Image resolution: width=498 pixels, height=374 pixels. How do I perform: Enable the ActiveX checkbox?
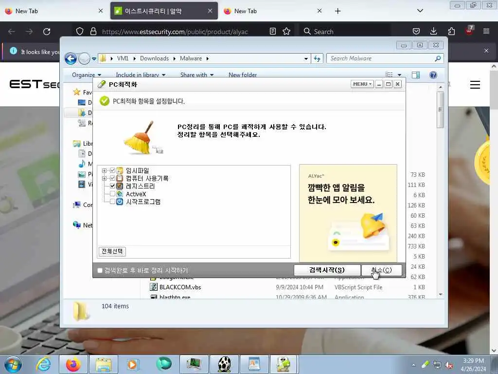(x=112, y=194)
